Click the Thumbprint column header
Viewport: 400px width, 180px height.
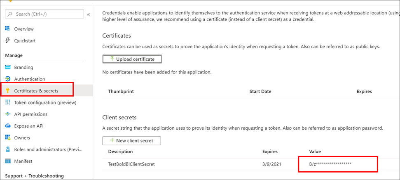coord(121,91)
